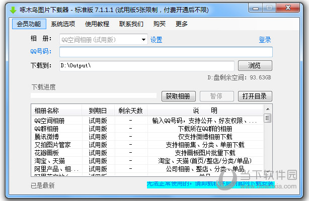Sort by 到期日 column header
309x201 pixels.
click(x=98, y=111)
